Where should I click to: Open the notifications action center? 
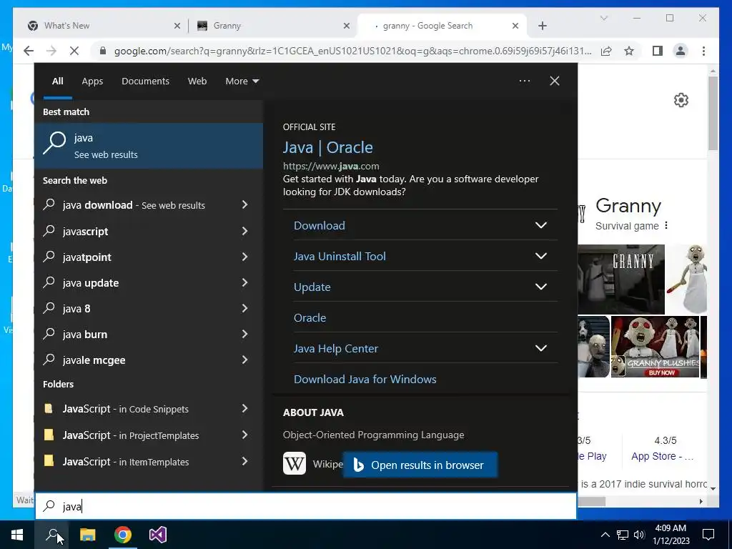[708, 535]
